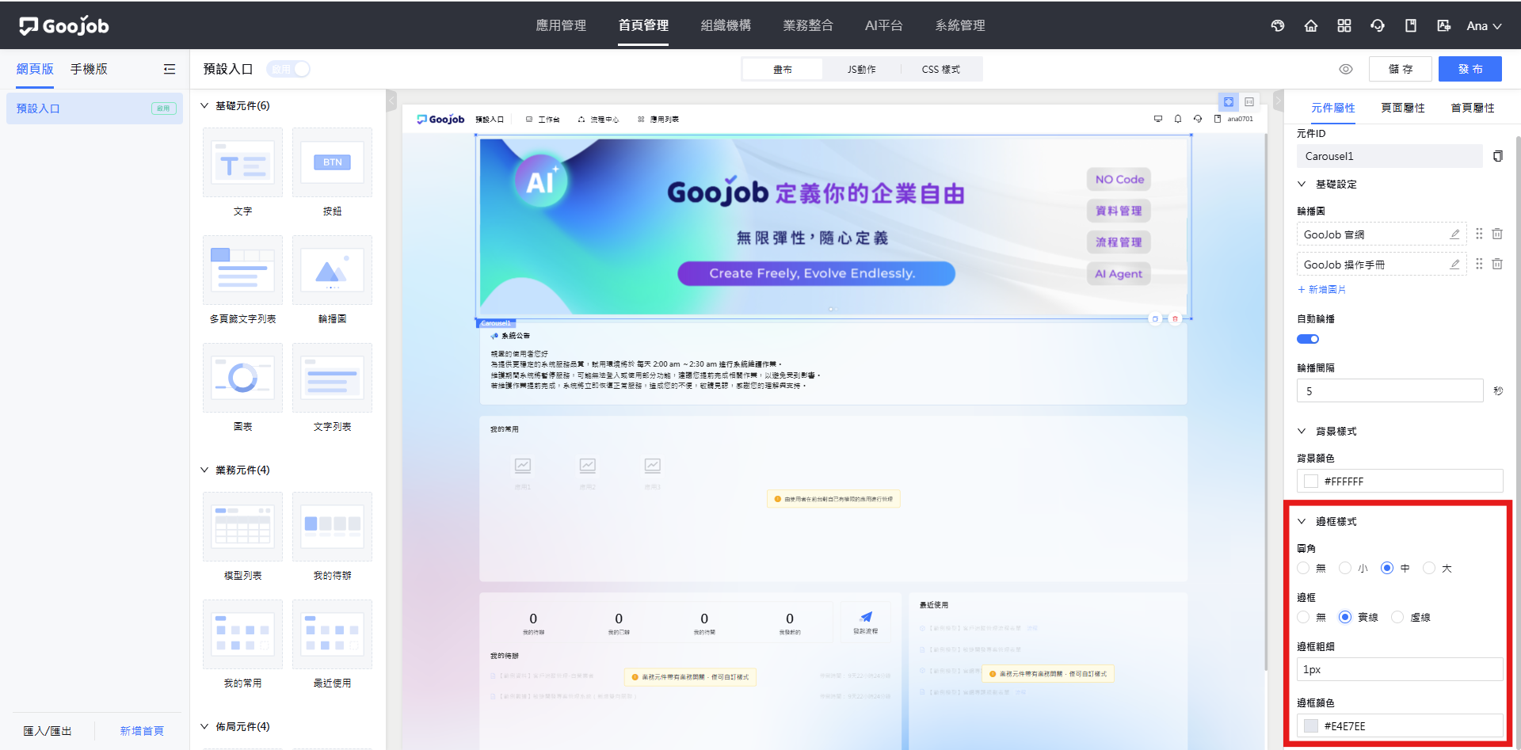1521x750 pixels.
Task: Click the GooJob logo
Action: [x=64, y=26]
